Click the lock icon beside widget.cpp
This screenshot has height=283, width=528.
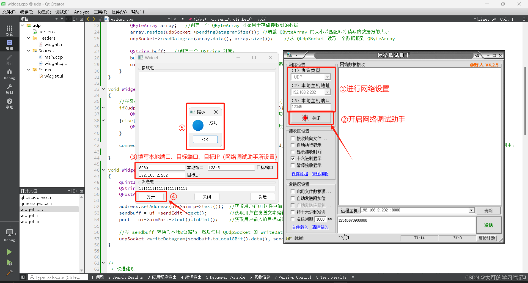click(100, 19)
